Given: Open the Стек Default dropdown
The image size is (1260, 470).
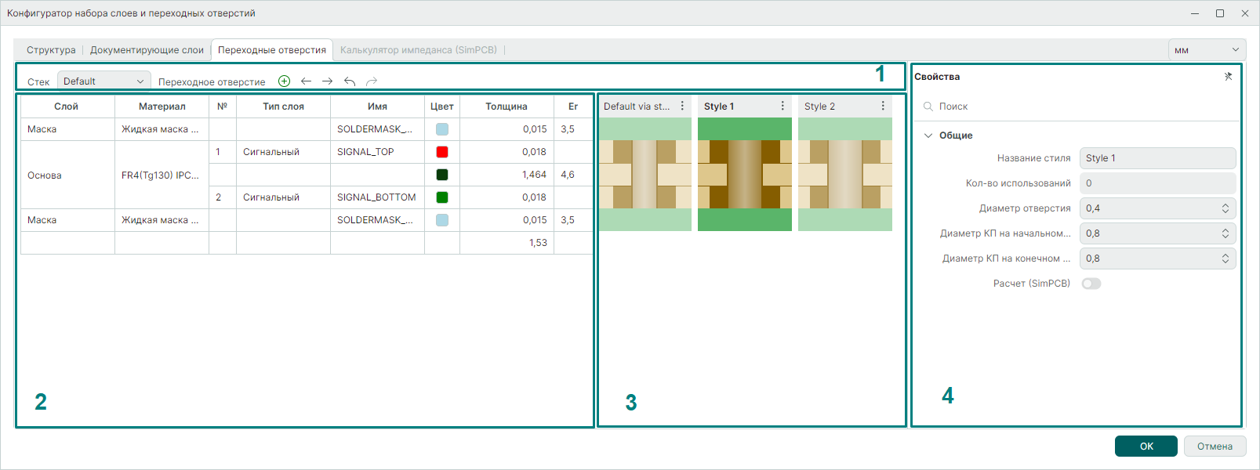Looking at the screenshot, I should (104, 81).
